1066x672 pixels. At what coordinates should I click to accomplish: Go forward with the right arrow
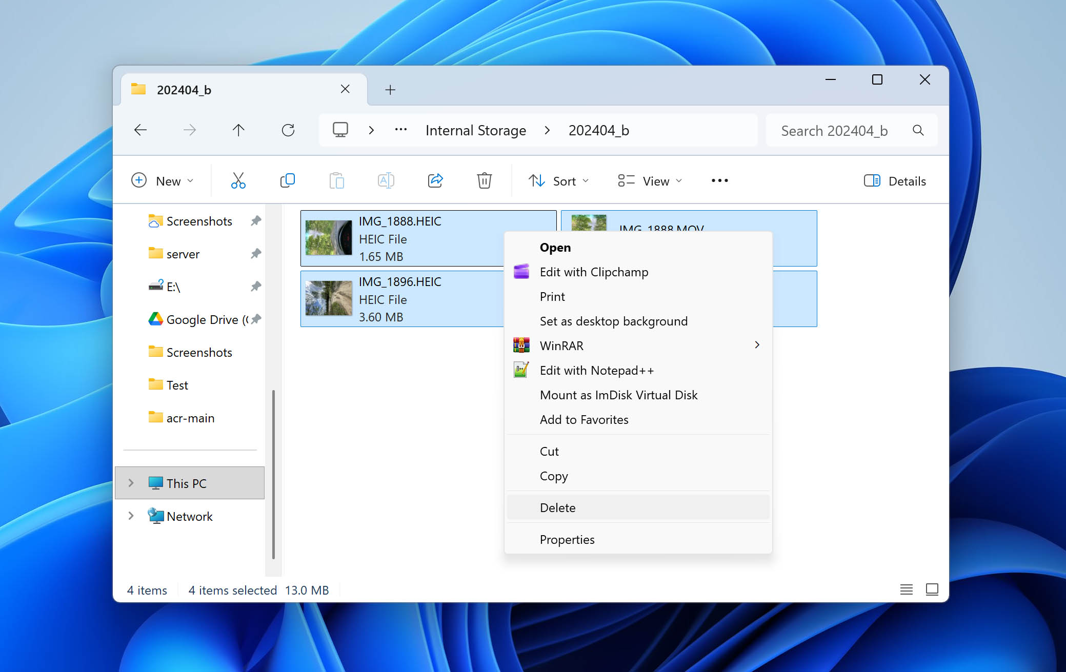(x=189, y=130)
